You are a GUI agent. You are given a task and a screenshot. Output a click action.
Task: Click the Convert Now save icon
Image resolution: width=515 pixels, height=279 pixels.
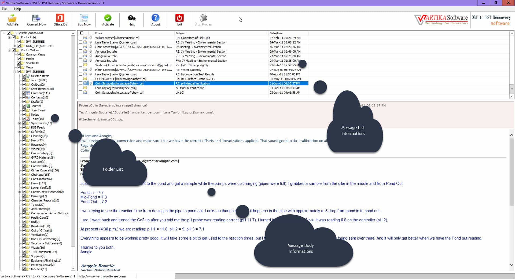coord(36,18)
